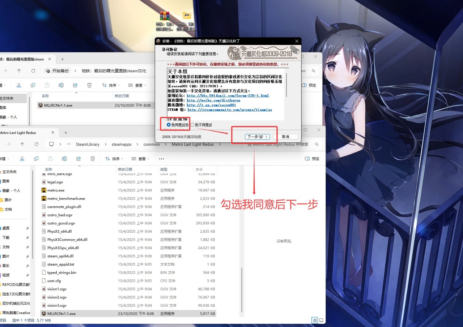The width and height of the screenshot is (463, 327).
Task: Click Rename icon in Metro Last Light Redux toolbar
Action: coord(64,159)
